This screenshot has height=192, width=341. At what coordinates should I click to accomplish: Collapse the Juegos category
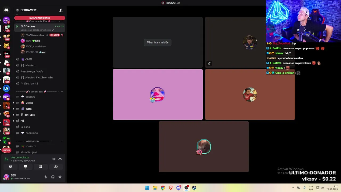(51, 141)
